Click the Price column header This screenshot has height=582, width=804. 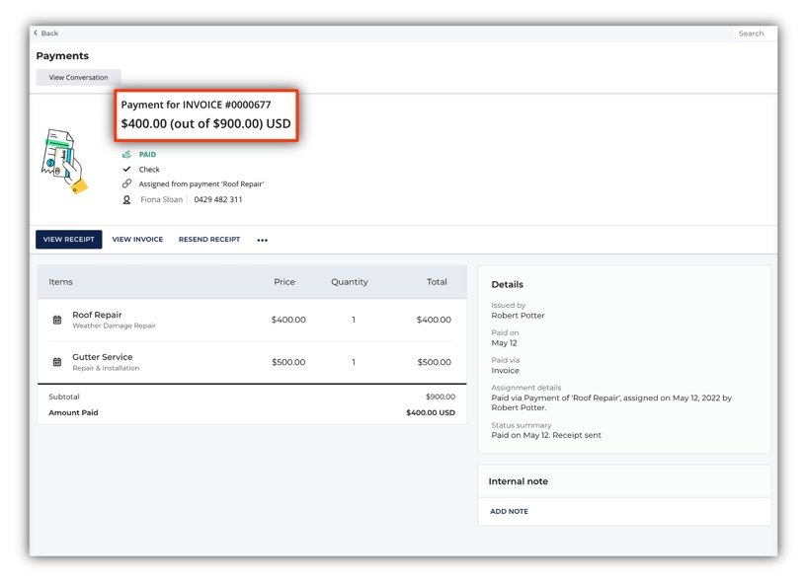click(284, 282)
